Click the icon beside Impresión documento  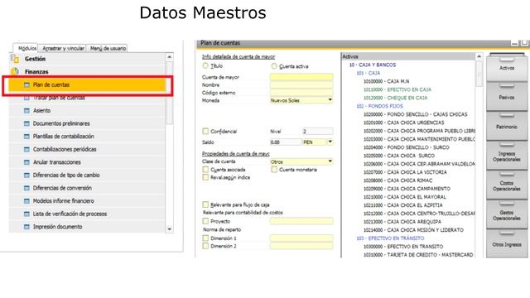click(26, 227)
